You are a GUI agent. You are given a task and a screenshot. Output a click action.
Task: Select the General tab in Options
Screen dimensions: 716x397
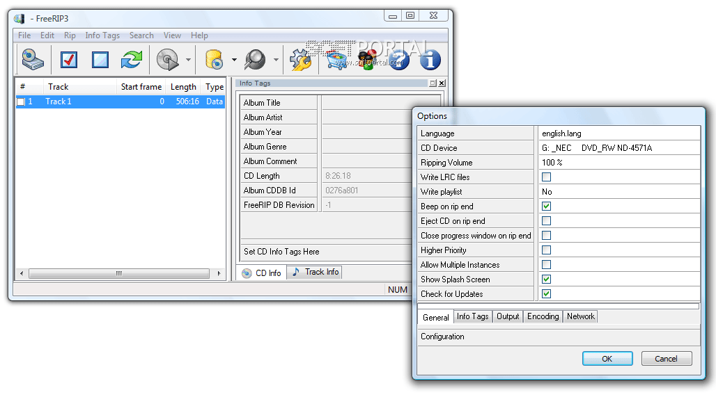click(x=435, y=317)
